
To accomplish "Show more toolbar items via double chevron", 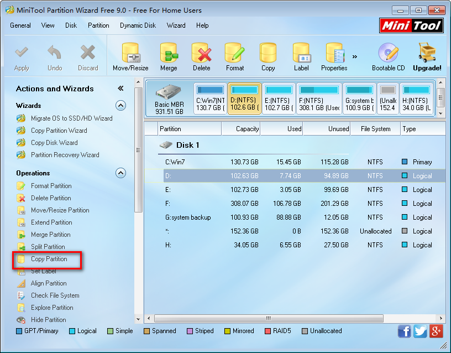I will tap(355, 56).
